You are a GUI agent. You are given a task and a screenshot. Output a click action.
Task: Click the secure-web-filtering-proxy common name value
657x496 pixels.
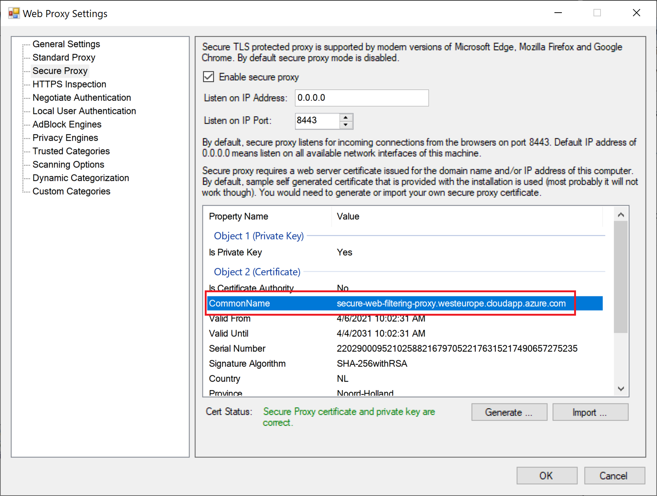point(451,303)
